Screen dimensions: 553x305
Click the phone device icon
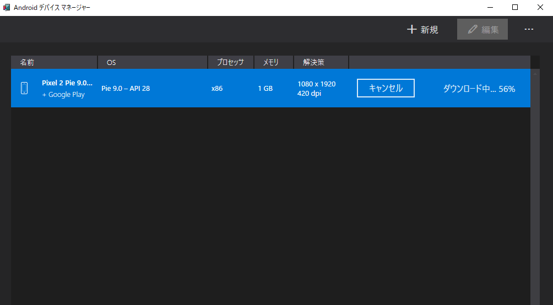[x=24, y=88]
